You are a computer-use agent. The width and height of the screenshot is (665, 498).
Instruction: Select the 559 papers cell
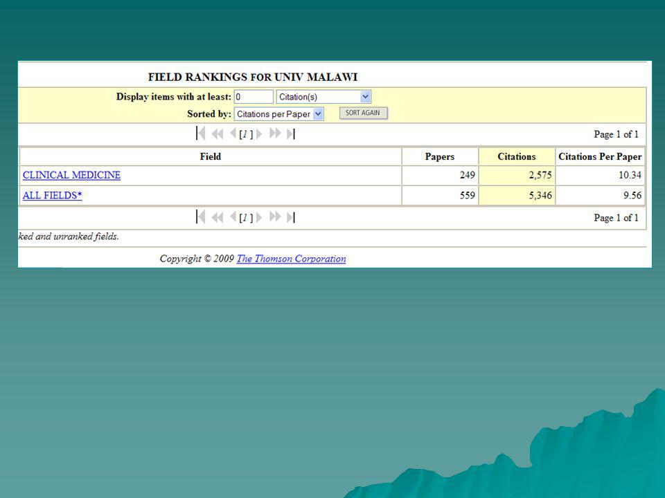440,195
